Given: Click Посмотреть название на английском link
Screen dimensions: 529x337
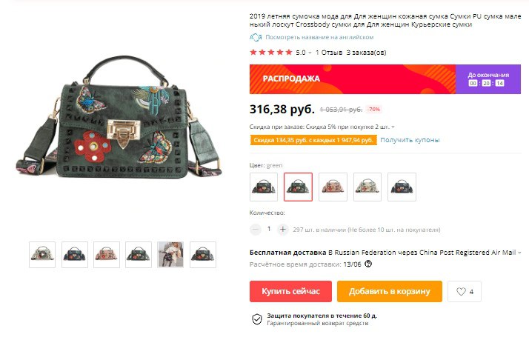Looking at the screenshot, I should click(319, 37).
